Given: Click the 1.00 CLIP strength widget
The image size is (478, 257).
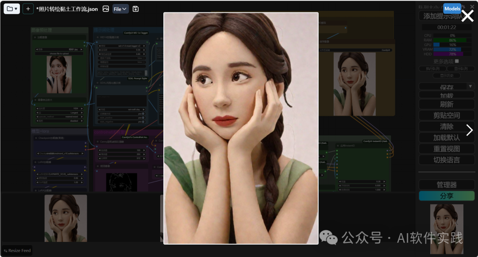Looking at the screenshot, I should [x=60, y=182].
